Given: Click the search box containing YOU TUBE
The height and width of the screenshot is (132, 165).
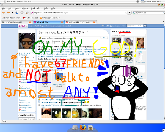Looking at the screenshot, I should 150,13.
